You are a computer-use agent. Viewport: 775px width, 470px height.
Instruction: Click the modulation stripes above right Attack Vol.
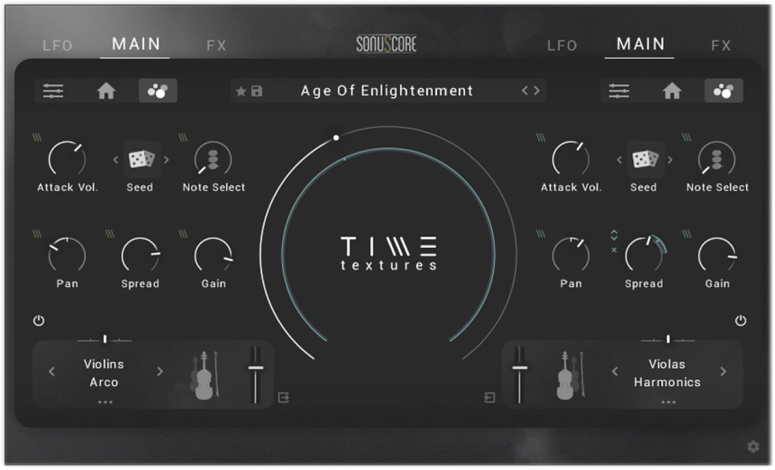tap(541, 138)
